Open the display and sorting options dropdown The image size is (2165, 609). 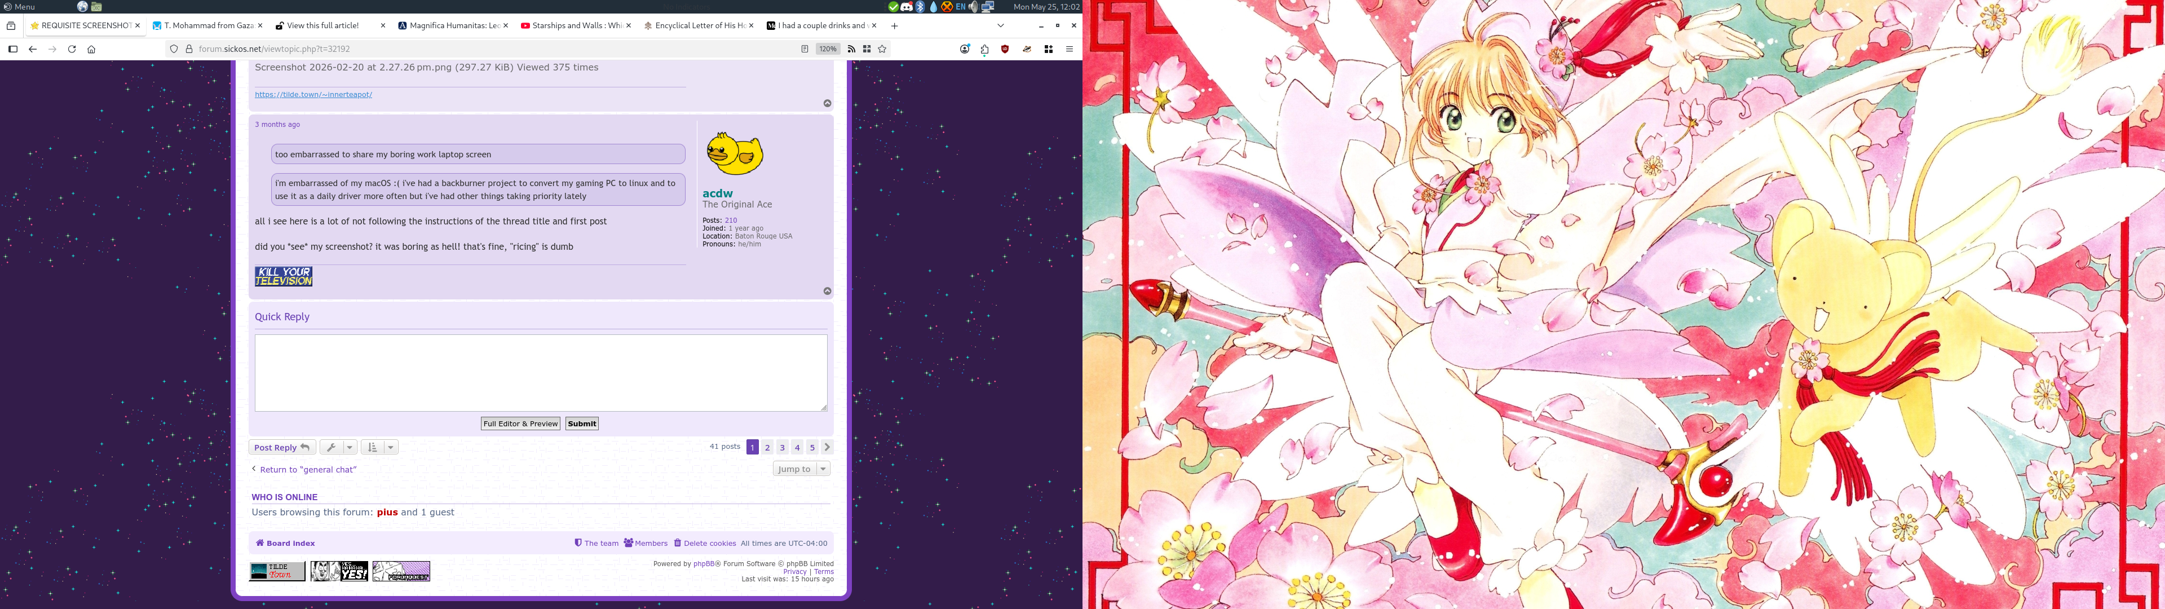pyautogui.click(x=380, y=448)
